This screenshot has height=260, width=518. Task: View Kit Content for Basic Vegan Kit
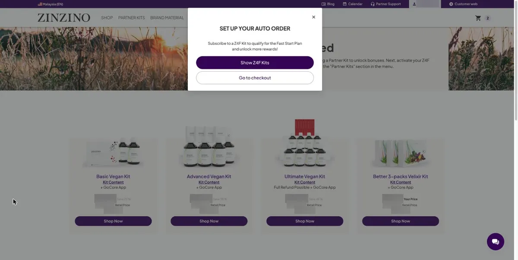[x=113, y=182]
